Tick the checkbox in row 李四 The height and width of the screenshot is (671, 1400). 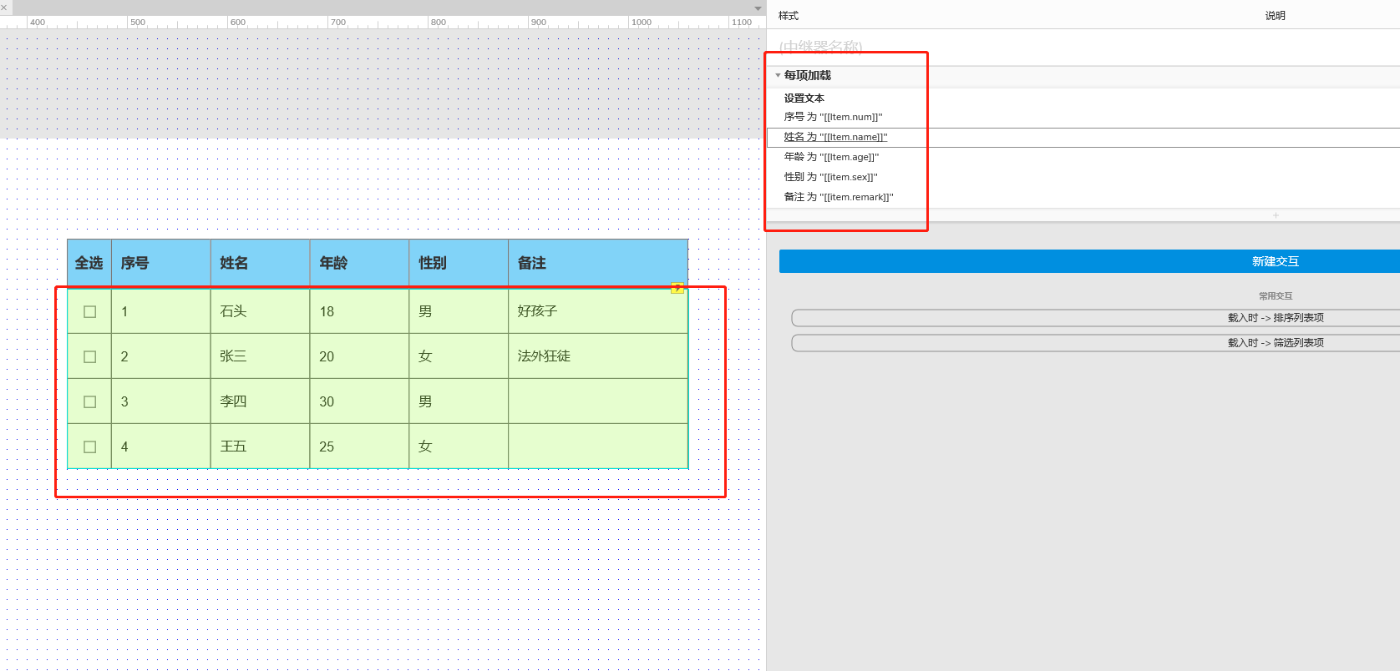90,401
